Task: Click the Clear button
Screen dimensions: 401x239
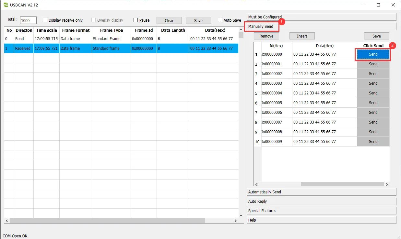Action: tap(169, 20)
